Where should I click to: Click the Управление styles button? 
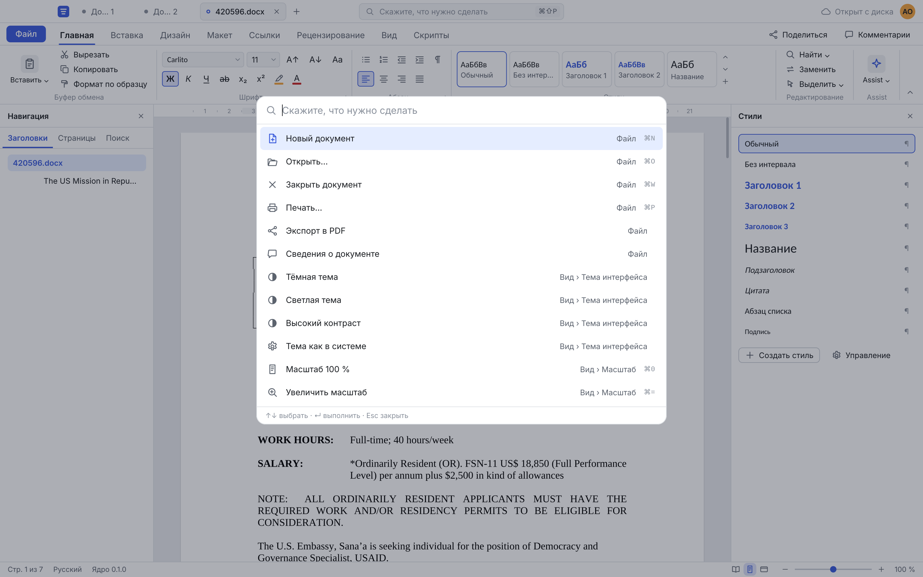click(x=861, y=355)
